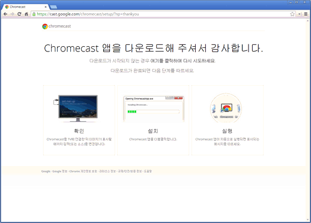
Task: Open the Chrome 개인정보 보호 footer link
Action: click(x=83, y=171)
